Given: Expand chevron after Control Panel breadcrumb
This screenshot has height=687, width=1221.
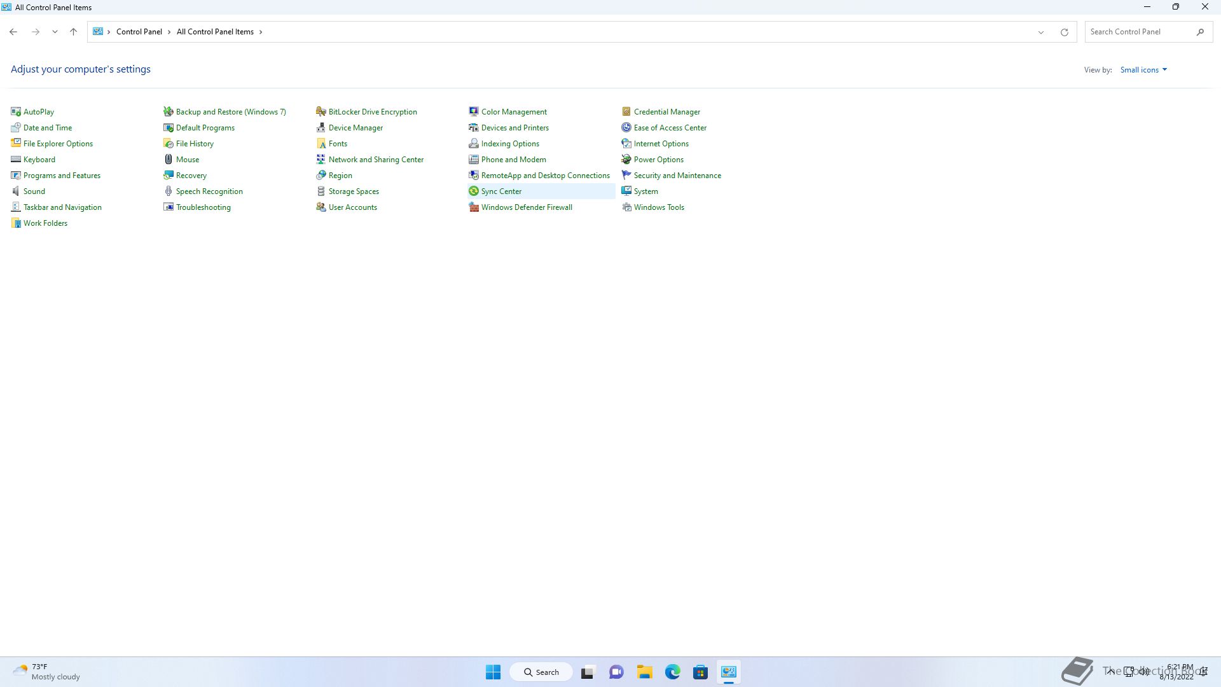Looking at the screenshot, I should point(169,32).
